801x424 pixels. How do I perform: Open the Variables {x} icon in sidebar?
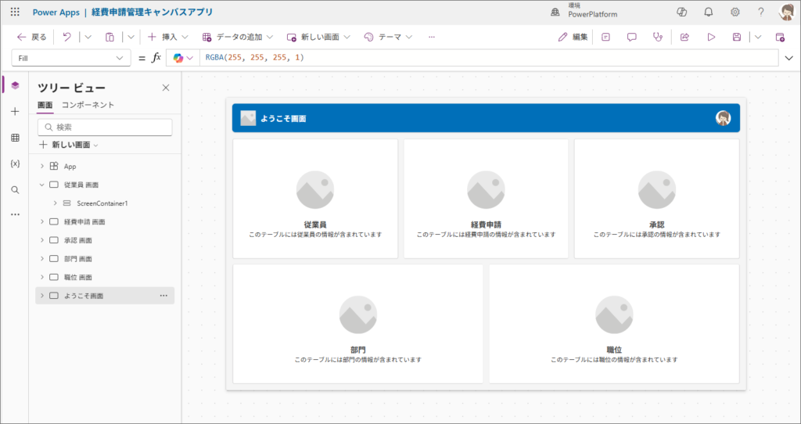click(15, 163)
